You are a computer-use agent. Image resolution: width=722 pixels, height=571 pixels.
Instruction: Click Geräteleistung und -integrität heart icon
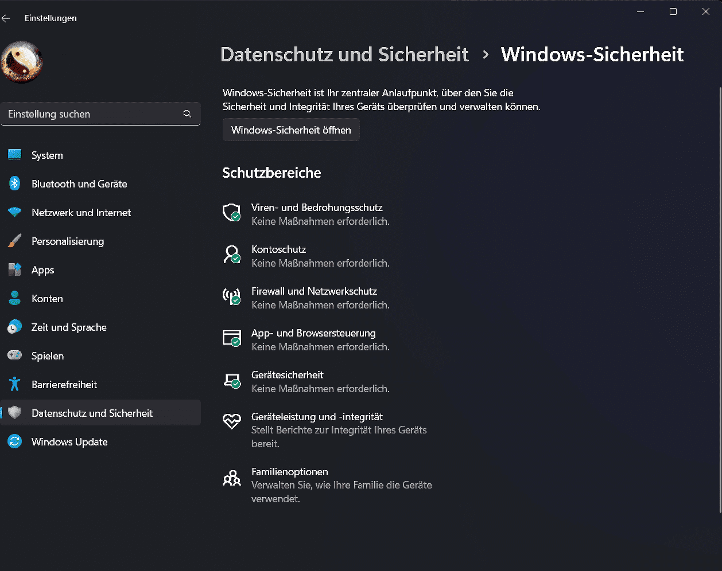(x=231, y=422)
